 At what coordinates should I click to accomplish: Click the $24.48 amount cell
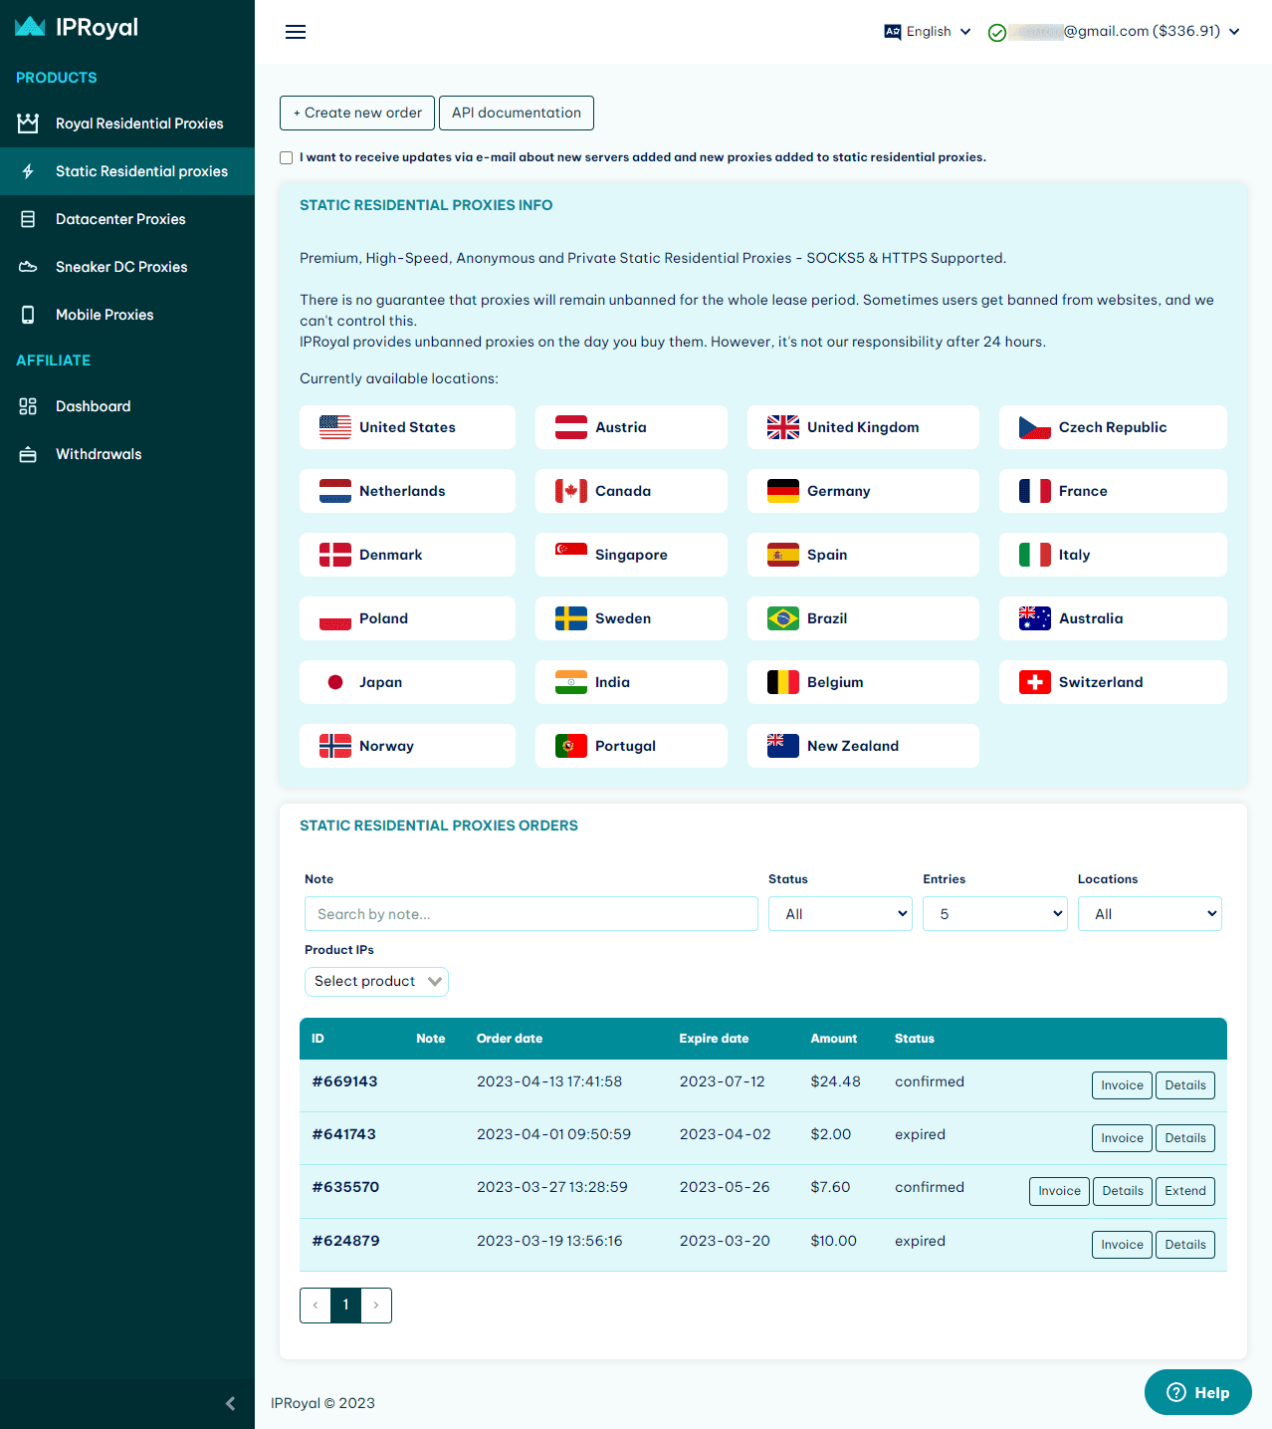tap(835, 1081)
